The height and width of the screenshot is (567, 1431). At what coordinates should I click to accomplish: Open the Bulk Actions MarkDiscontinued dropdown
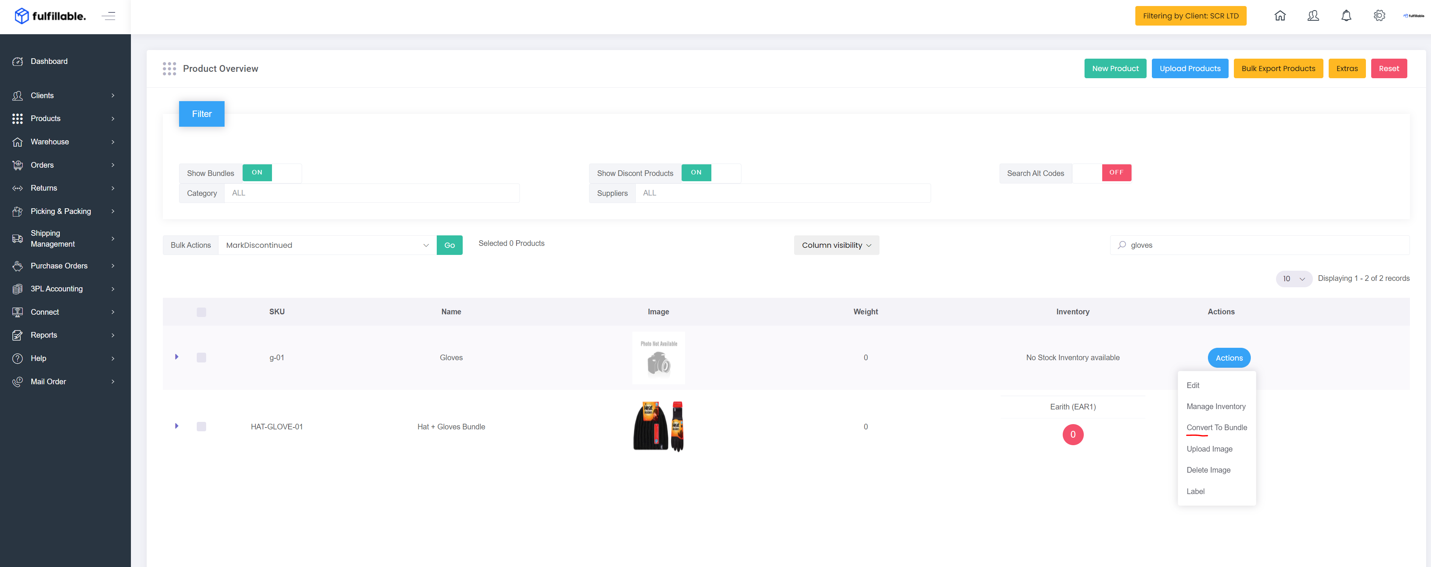click(x=327, y=245)
